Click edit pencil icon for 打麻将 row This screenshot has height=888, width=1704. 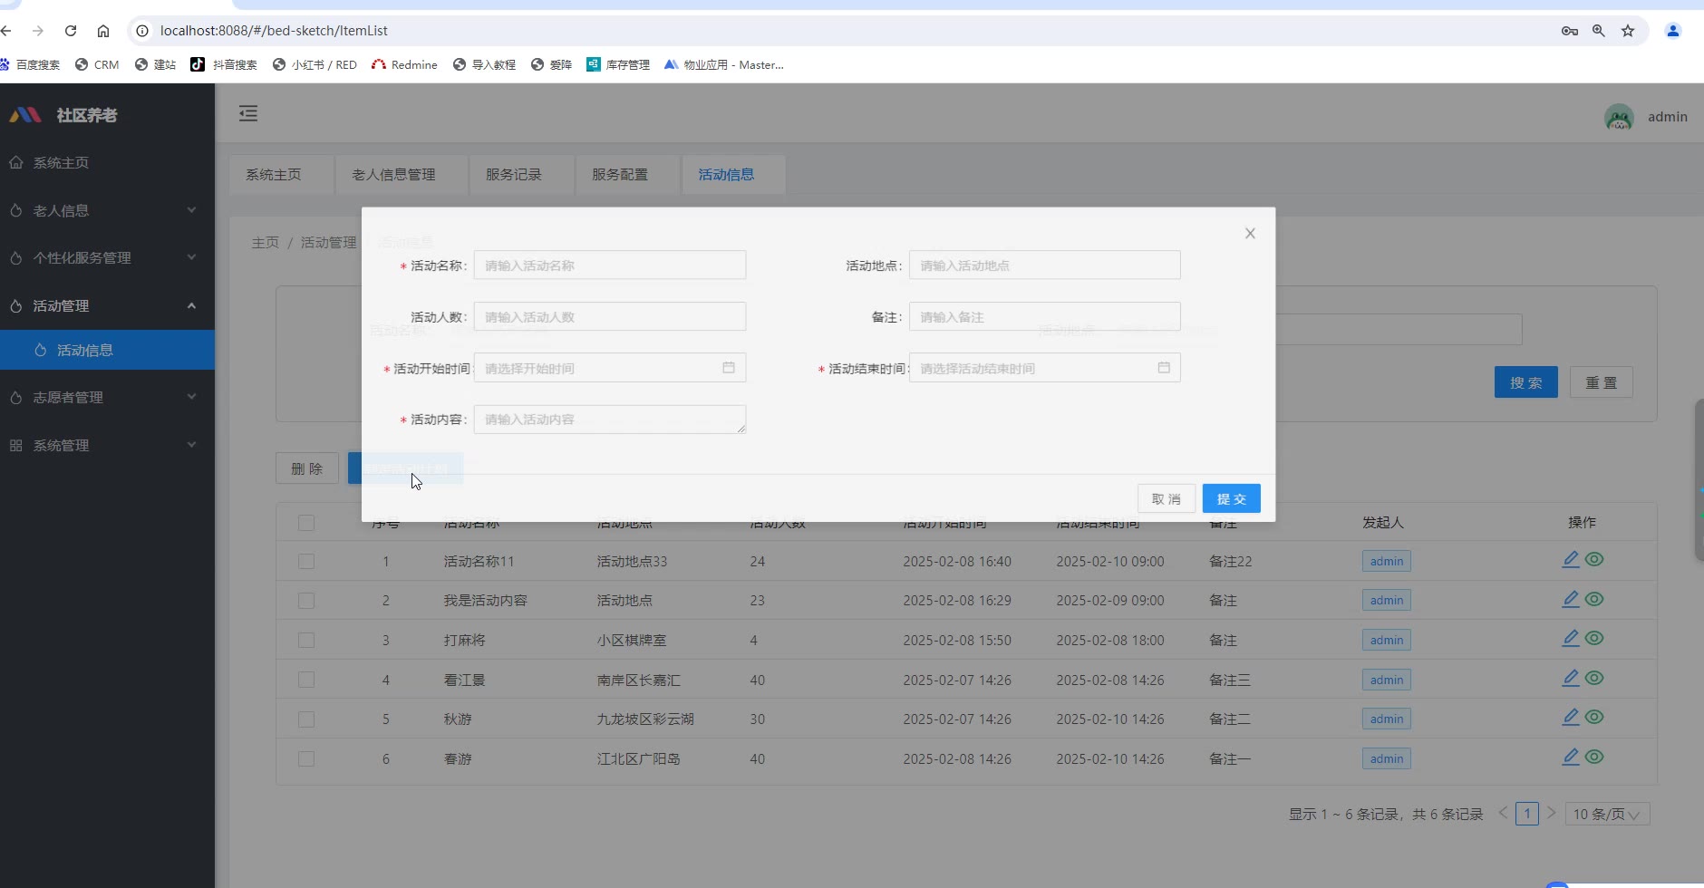point(1571,638)
